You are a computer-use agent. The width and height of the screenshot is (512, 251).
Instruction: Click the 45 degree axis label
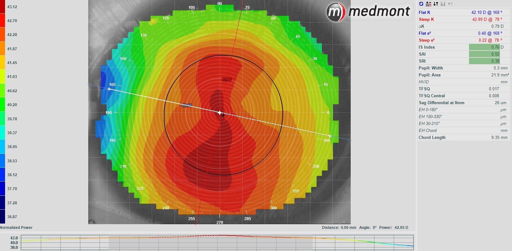pyautogui.click(x=298, y=37)
